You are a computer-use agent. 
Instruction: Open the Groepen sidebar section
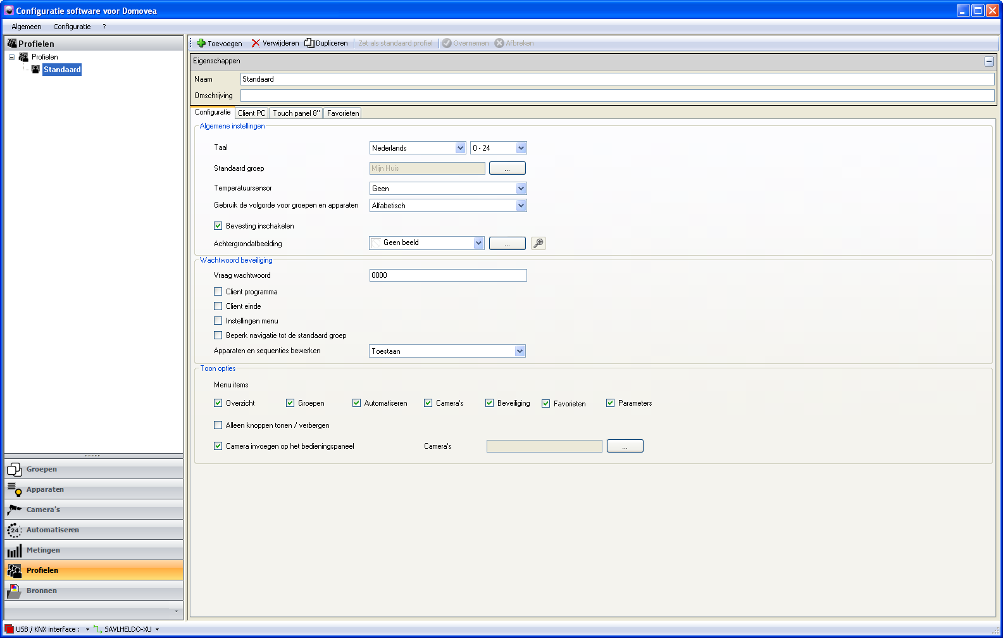(x=94, y=469)
